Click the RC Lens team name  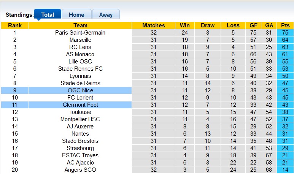tap(80, 47)
